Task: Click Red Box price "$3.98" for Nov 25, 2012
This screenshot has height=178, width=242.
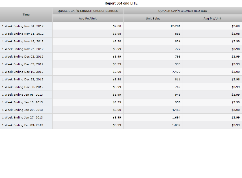Action: coord(235,49)
